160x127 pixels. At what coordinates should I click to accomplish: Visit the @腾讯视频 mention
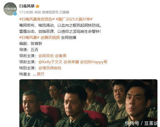tap(50, 38)
